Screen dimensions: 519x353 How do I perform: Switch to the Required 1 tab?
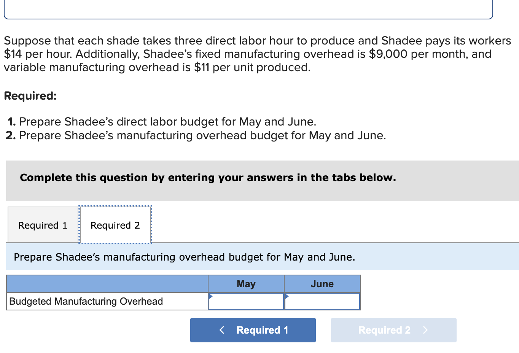[x=42, y=225]
